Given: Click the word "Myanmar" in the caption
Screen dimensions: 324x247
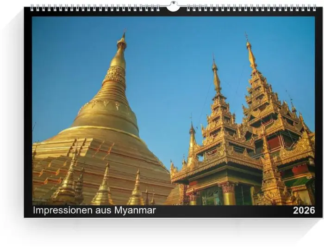Looking at the screenshot, I should tap(135, 211).
